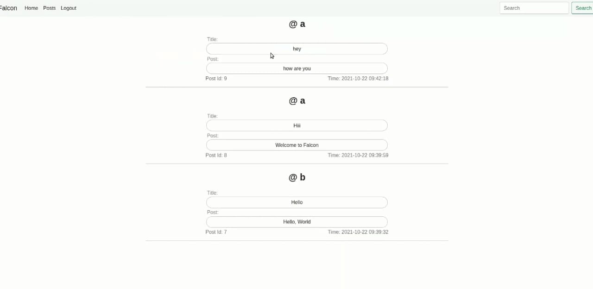Screen dimensions: 593x289
Task: Open the Posts menu item
Action: click(x=49, y=8)
